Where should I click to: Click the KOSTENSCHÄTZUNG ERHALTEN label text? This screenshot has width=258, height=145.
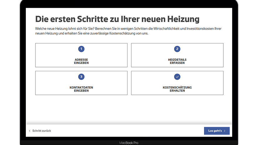pyautogui.click(x=177, y=89)
